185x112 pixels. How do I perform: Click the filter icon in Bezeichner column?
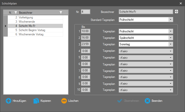[x=61, y=12]
